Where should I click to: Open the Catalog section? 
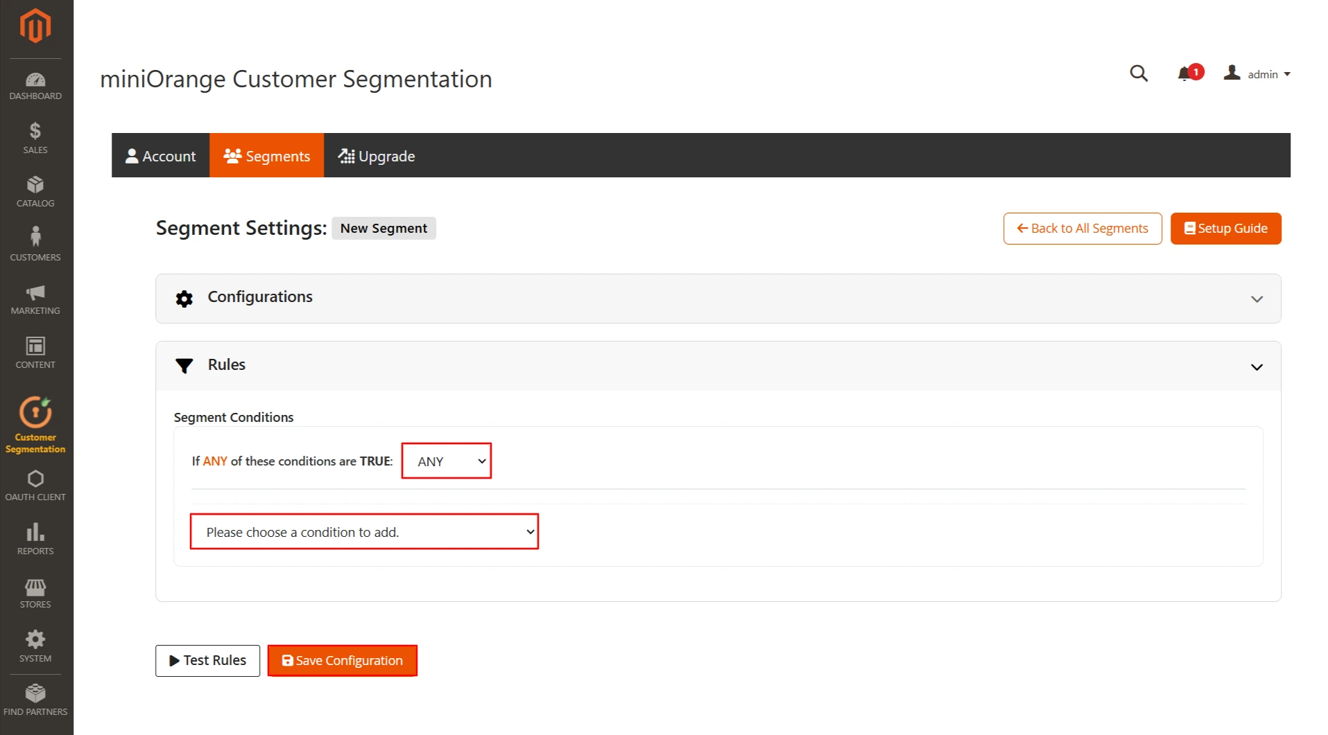pos(35,191)
